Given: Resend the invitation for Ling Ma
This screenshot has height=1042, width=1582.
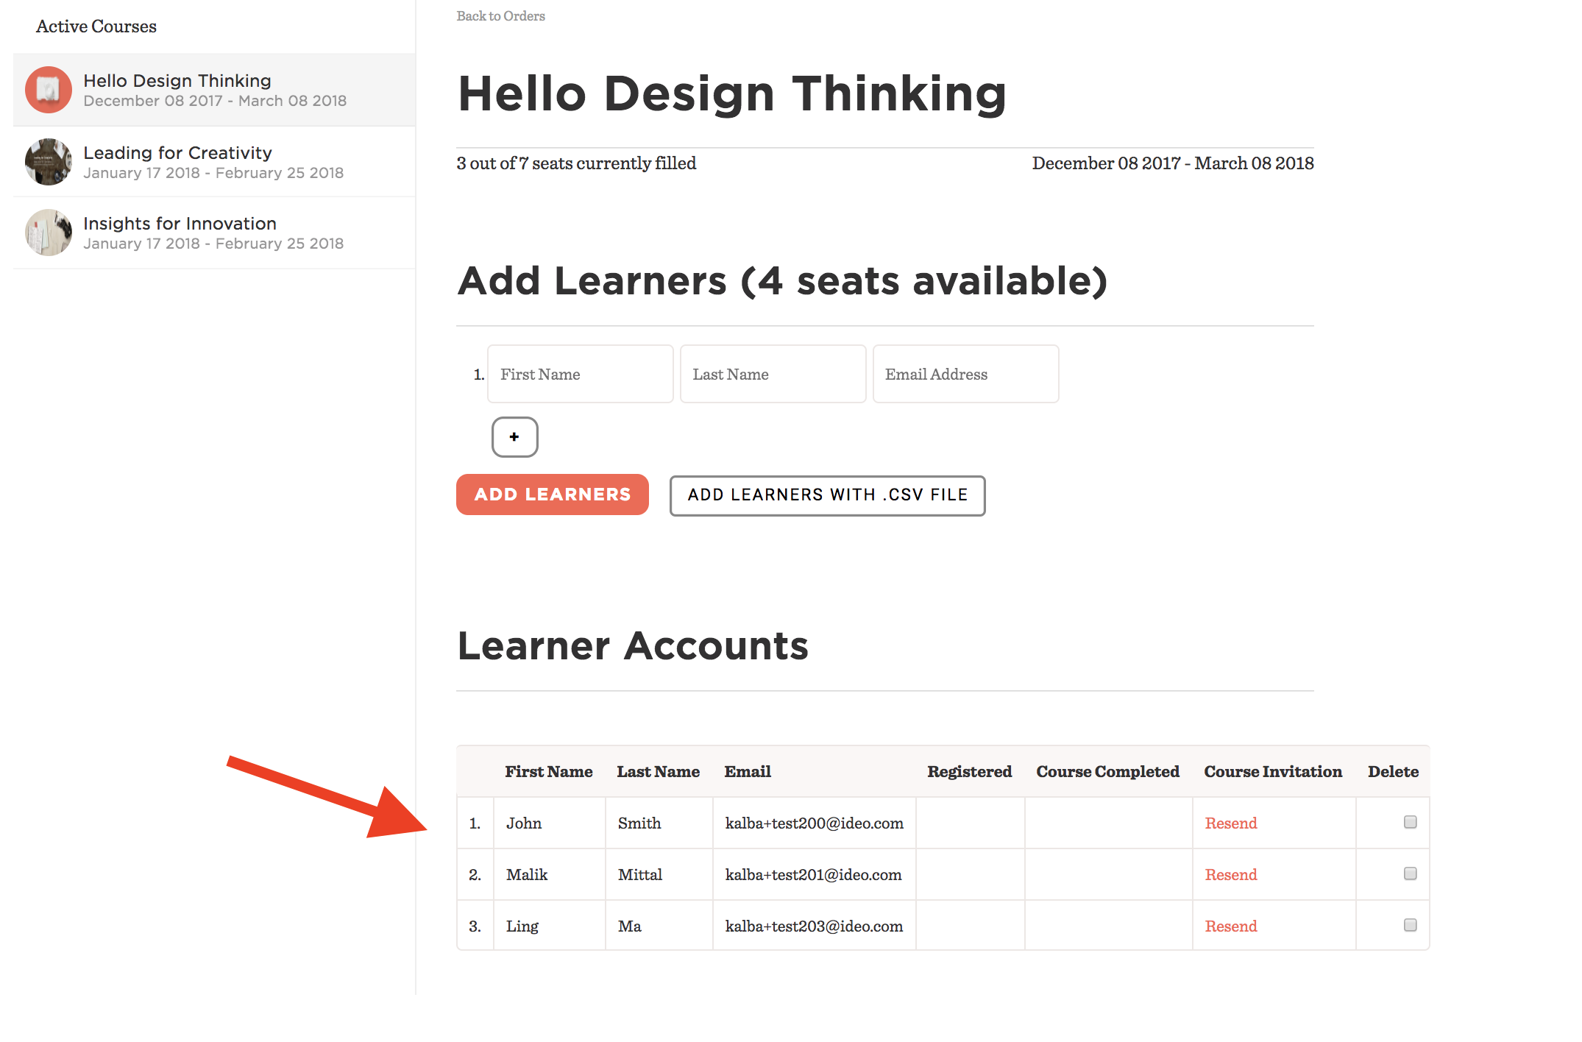Looking at the screenshot, I should (x=1230, y=926).
